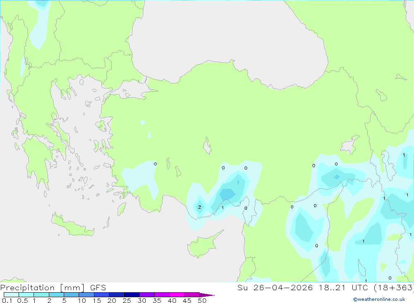Pick the legend swatch between 5 and 10
Image resolution: width=414 pixels, height=303 pixels.
[72, 295]
